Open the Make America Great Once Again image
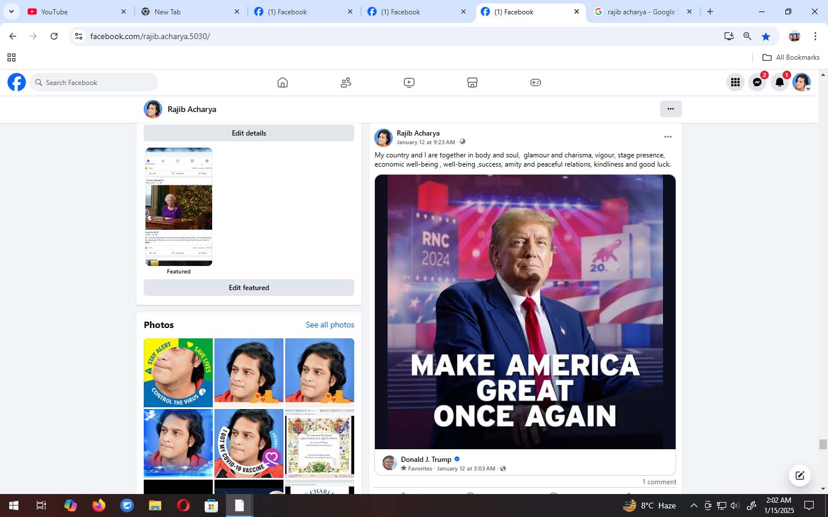This screenshot has width=828, height=517. click(x=525, y=312)
